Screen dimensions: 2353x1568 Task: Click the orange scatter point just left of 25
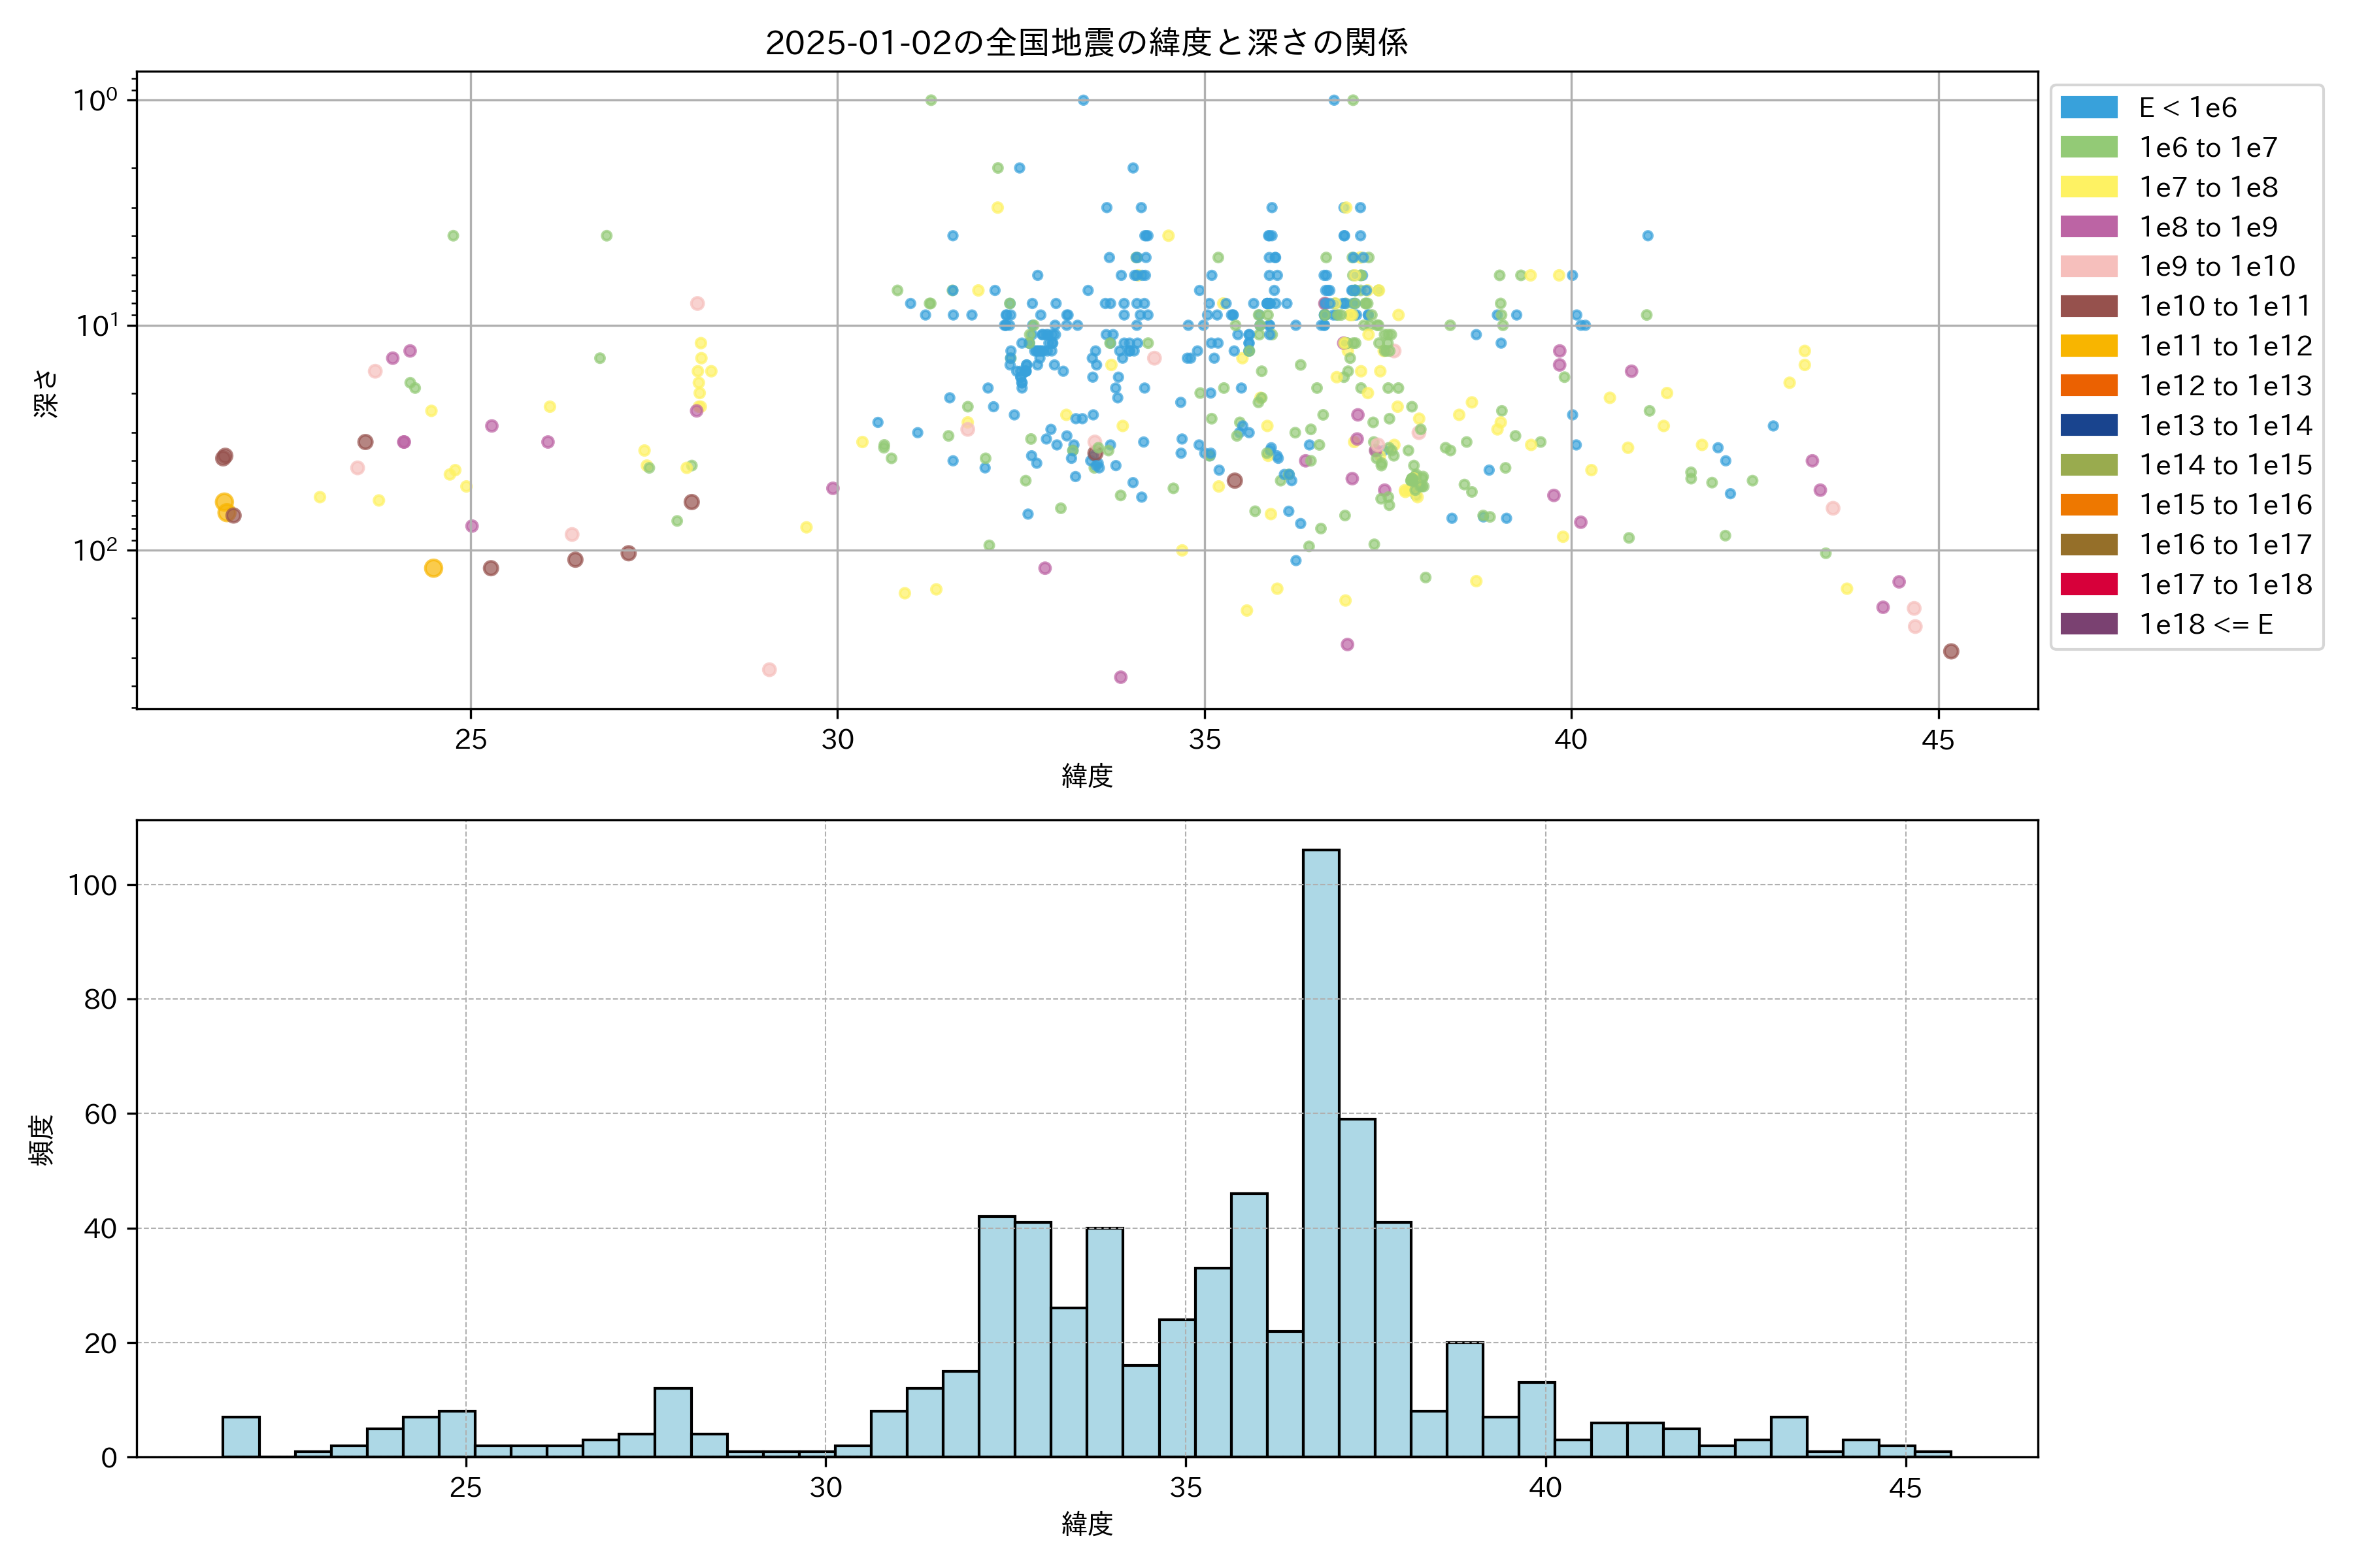coord(433,568)
